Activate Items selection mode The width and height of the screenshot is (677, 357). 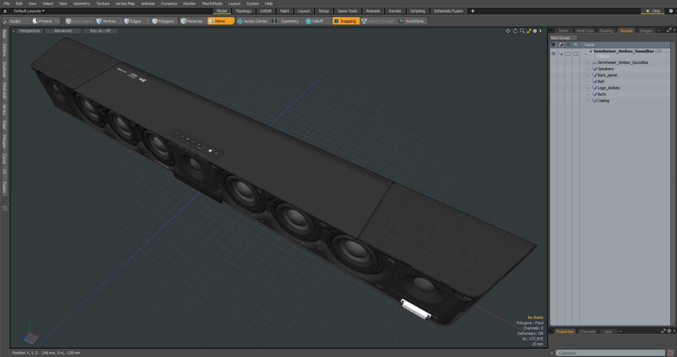tap(220, 21)
